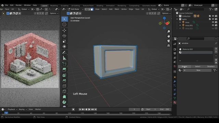
Task: Open the Object Data properties tab
Action: point(175,98)
